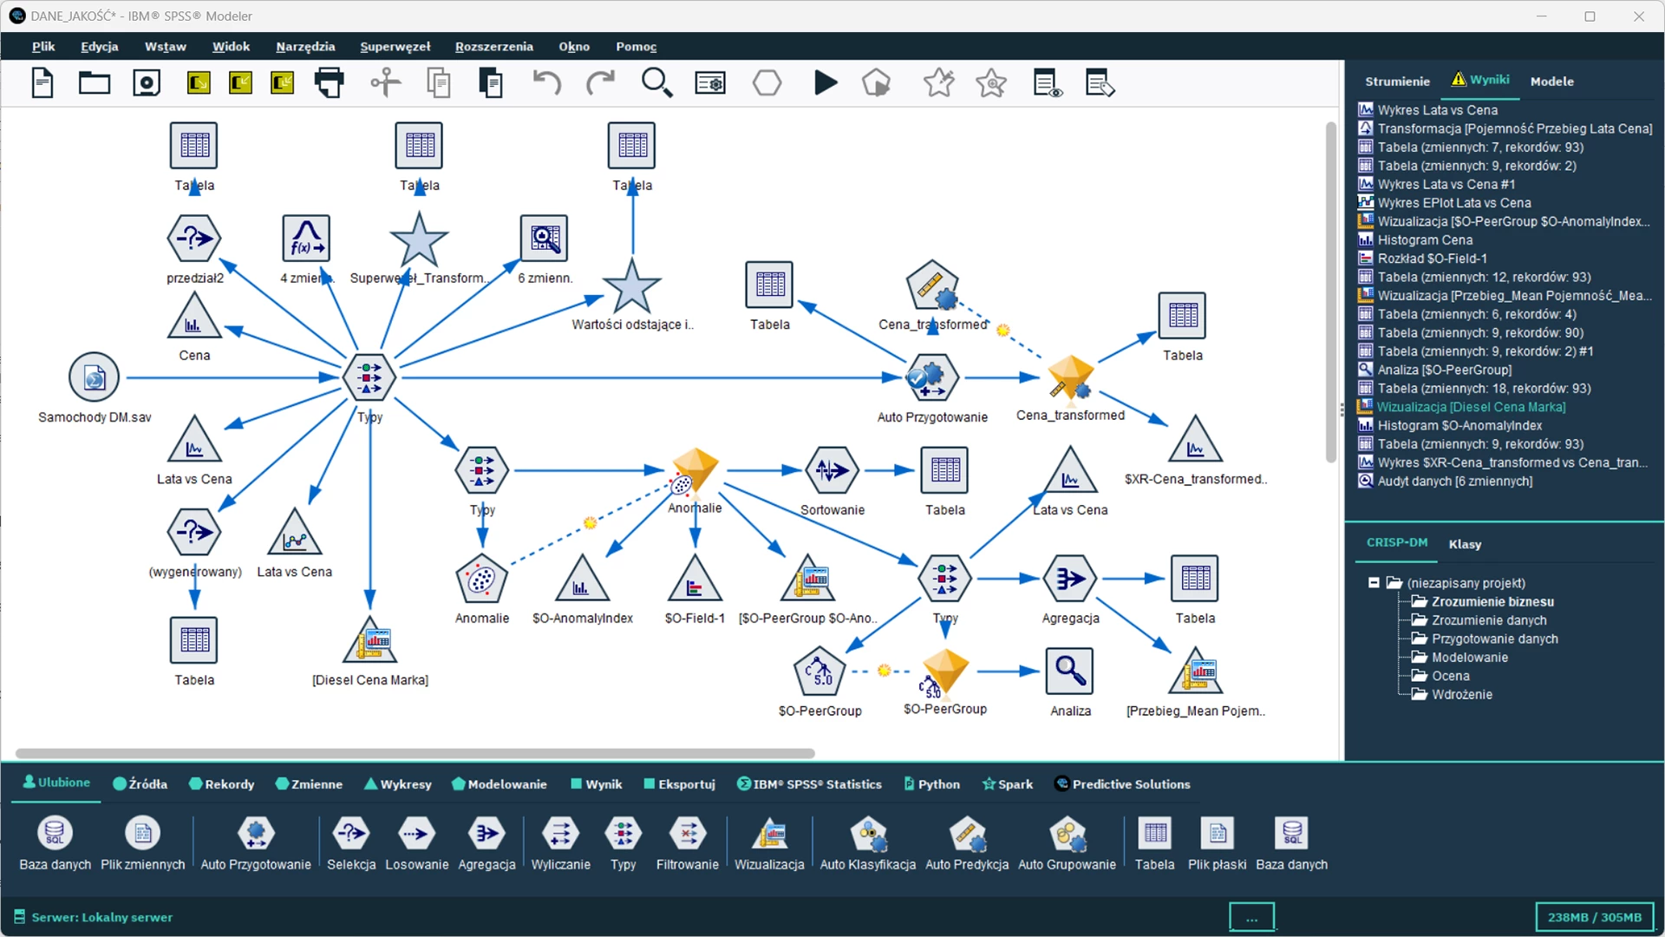Screen dimensions: 1665x937
Task: Click the Paste toolbar icon
Action: click(x=491, y=83)
